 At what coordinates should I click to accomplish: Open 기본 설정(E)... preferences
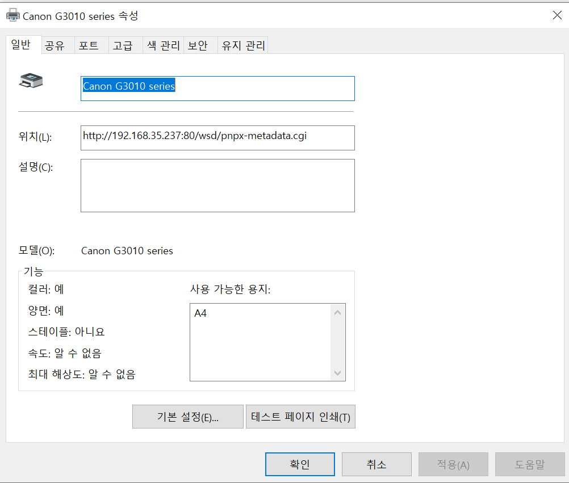pyautogui.click(x=187, y=417)
